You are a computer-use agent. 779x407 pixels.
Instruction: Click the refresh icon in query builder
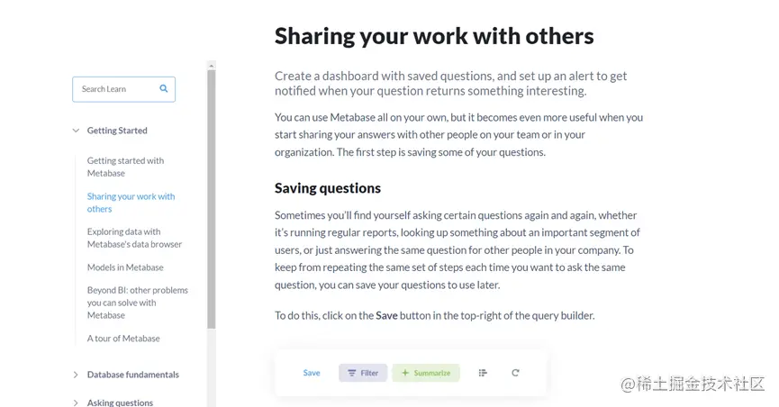click(515, 373)
